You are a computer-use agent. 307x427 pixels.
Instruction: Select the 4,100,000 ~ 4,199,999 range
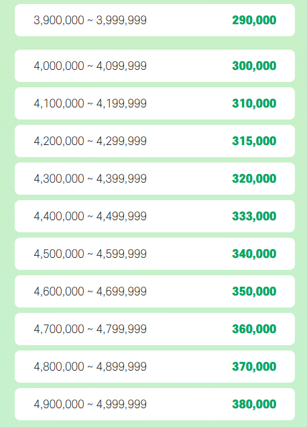pyautogui.click(x=90, y=103)
